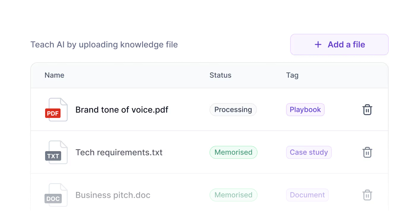
Task: Click the trash icon for Tech requirements.txt
Action: point(367,152)
